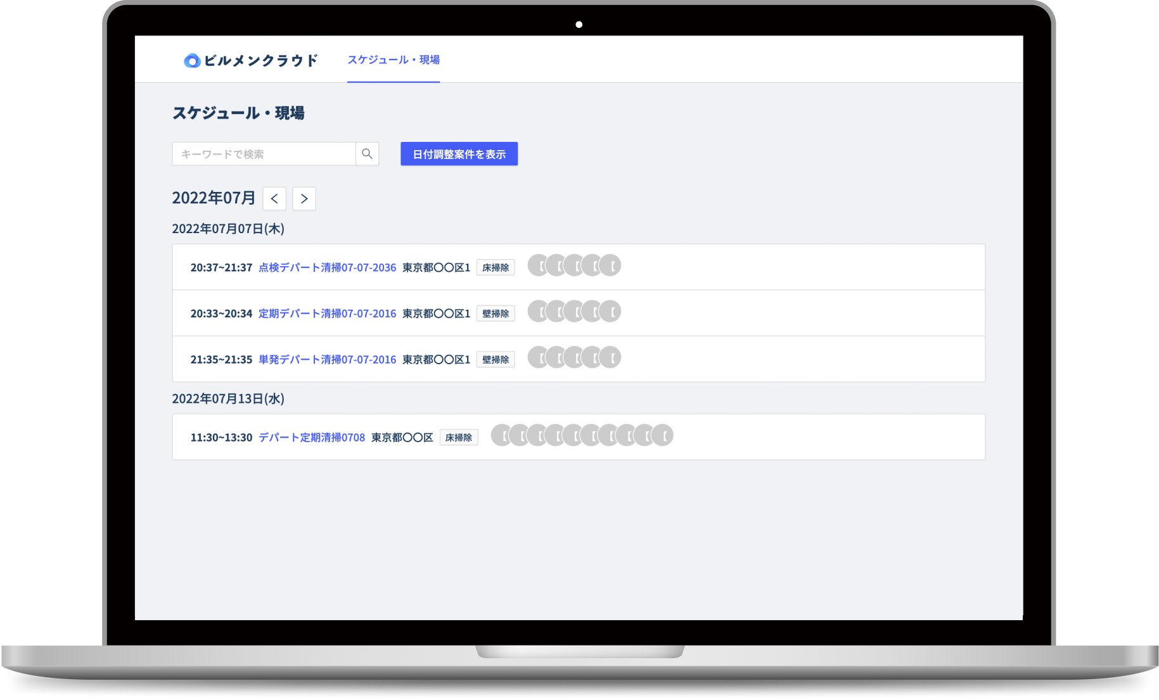Screen dimensions: 1159x700
Task: Go to the previous month with the left chevron
Action: click(274, 198)
